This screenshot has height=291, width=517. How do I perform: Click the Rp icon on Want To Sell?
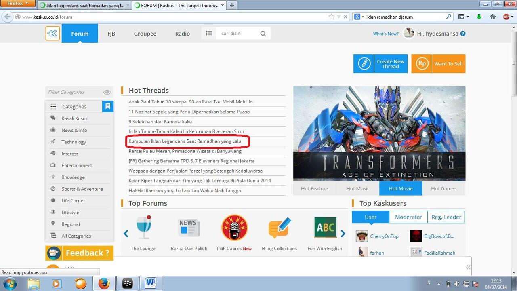(x=422, y=64)
